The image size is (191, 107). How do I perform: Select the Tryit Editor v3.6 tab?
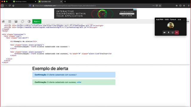50,1
